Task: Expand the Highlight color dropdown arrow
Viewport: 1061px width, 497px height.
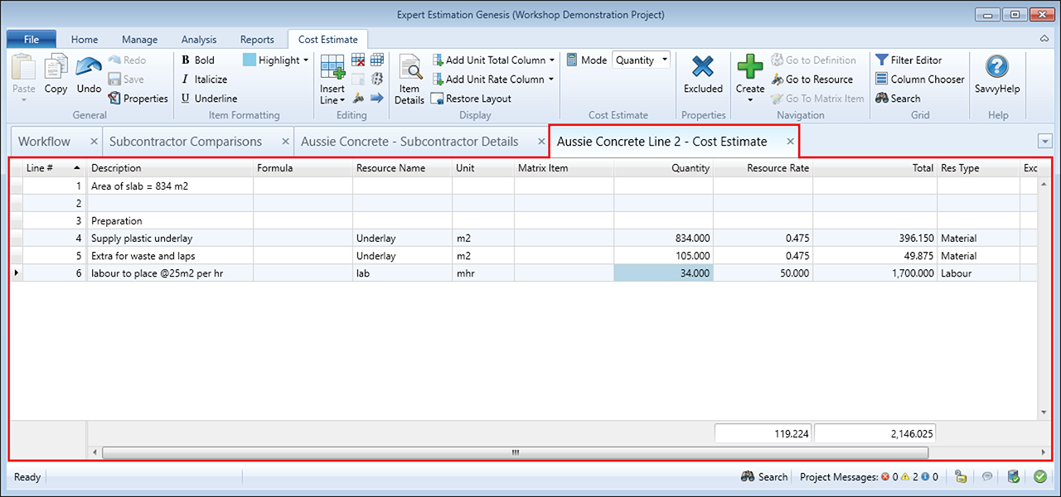Action: pos(306,60)
